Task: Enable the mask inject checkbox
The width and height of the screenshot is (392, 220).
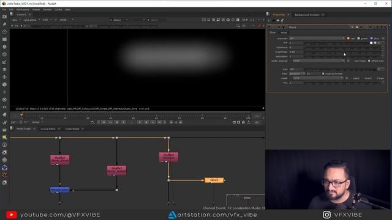Action: coord(351,78)
